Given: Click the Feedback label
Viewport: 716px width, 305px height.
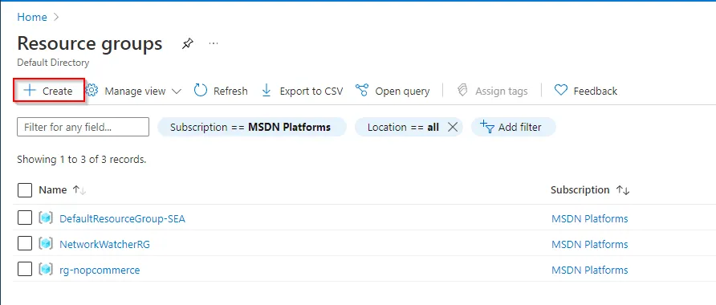Looking at the screenshot, I should point(596,91).
